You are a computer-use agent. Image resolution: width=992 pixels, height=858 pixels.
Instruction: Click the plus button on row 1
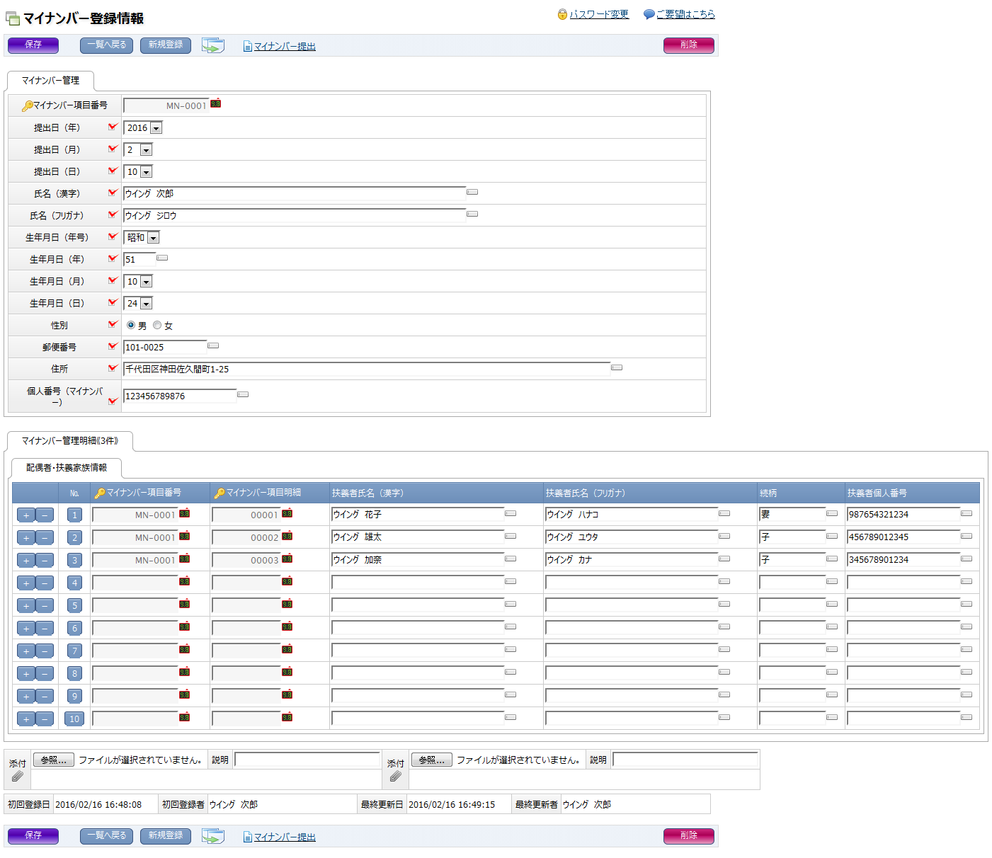coord(26,515)
